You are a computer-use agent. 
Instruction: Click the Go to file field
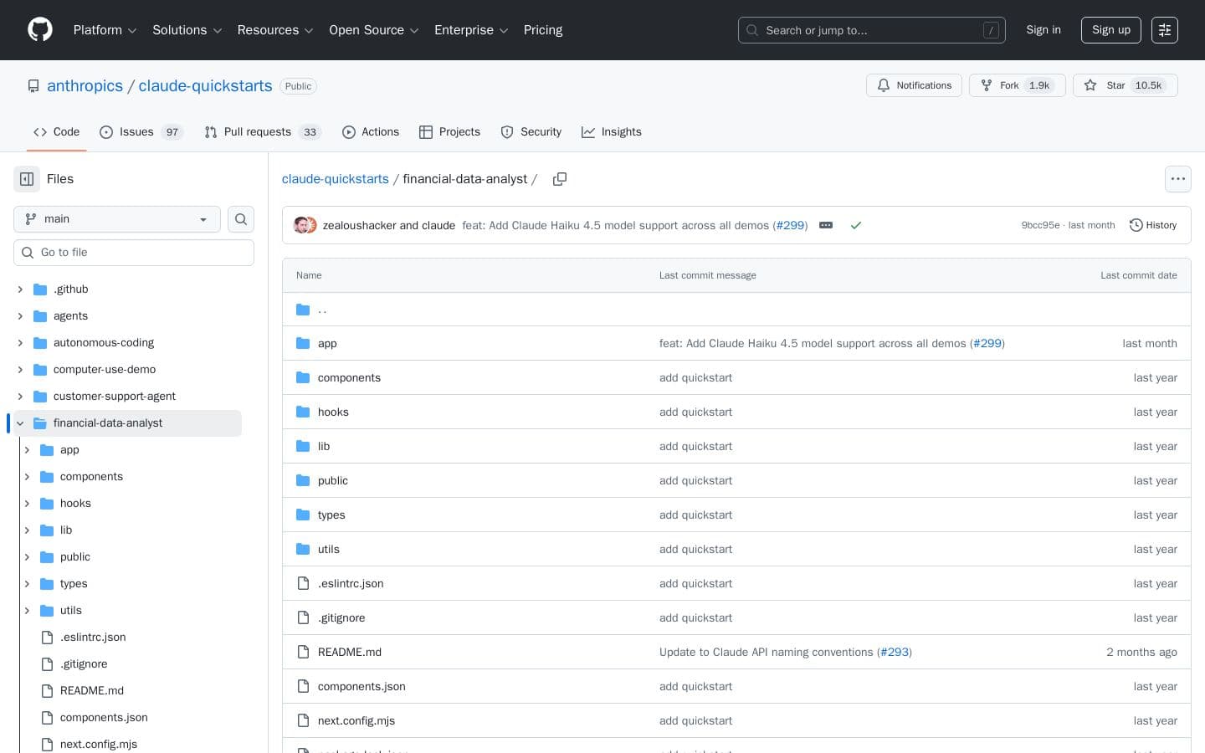134,252
